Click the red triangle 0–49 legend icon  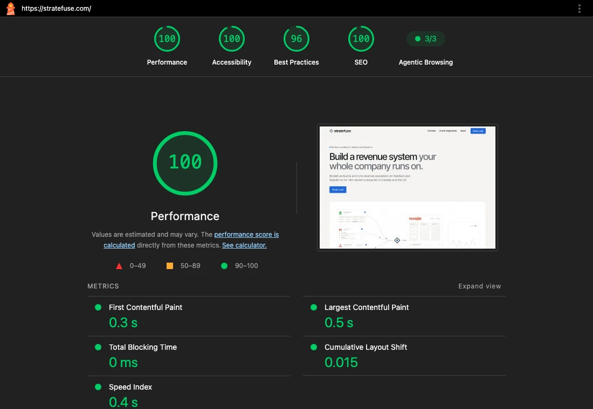pyautogui.click(x=119, y=266)
